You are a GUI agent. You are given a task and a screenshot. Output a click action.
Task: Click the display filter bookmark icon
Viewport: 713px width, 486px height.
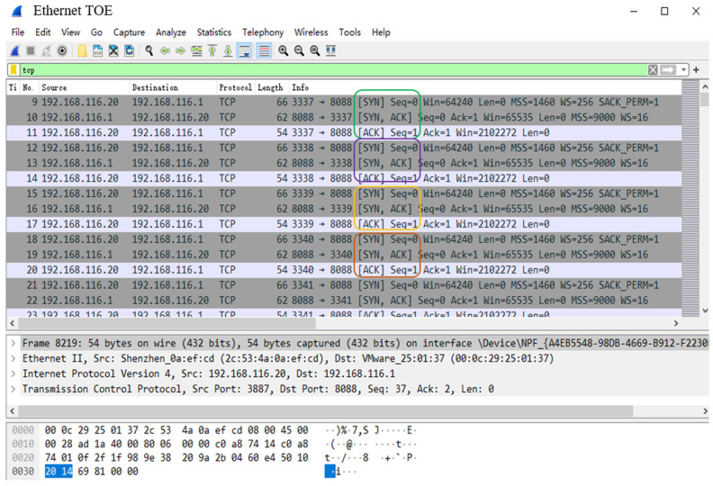pos(14,70)
